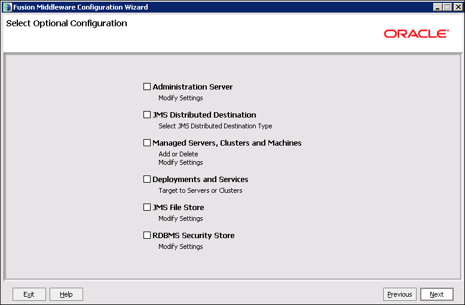Select the Deployments and Services checkbox
Screen dimensions: 465x305
click(x=147, y=179)
